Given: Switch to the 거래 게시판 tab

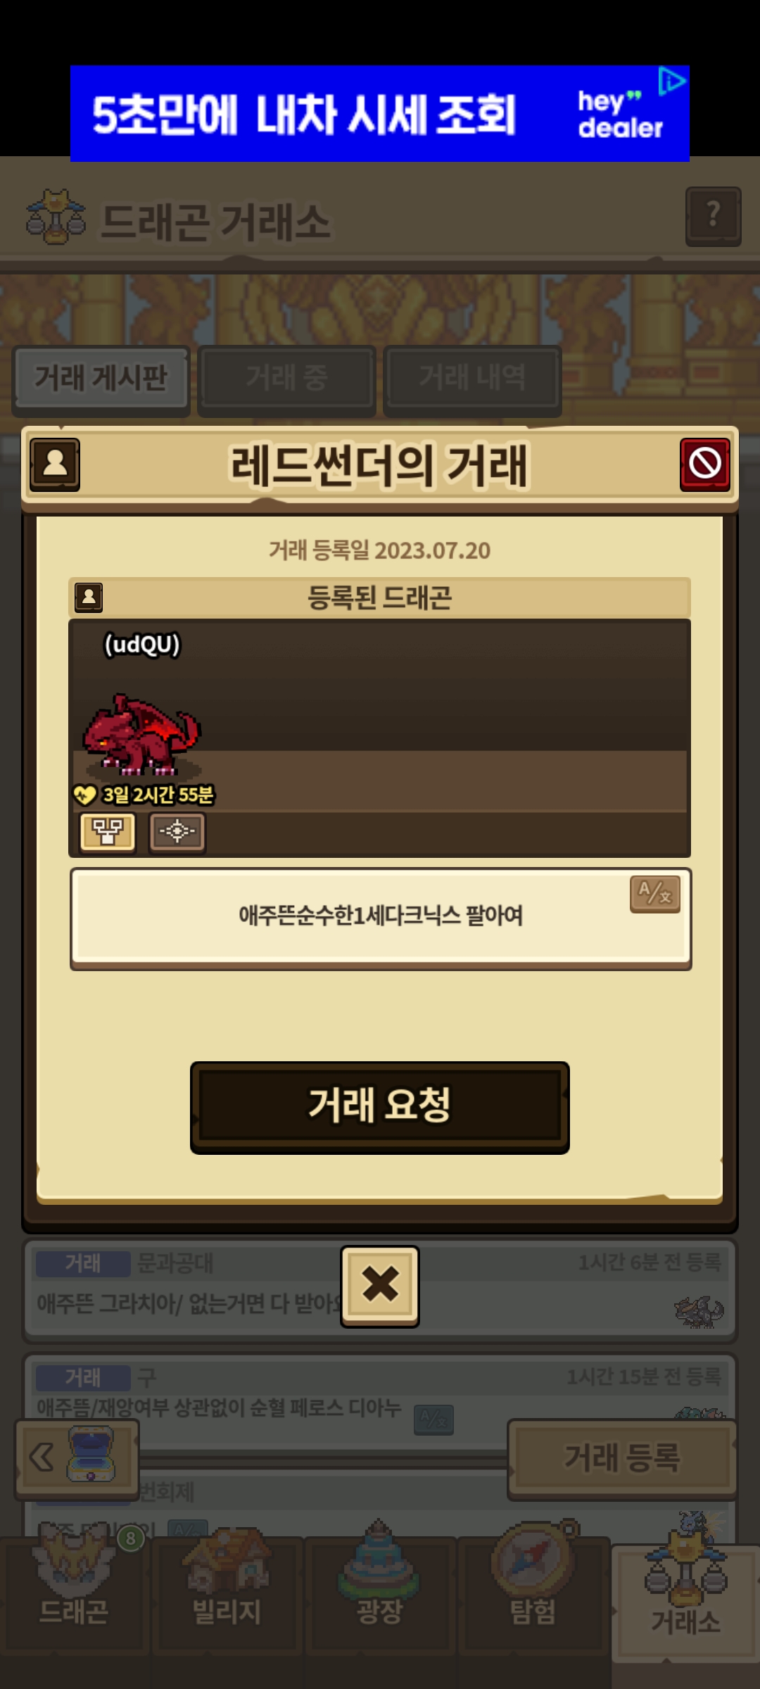Looking at the screenshot, I should tap(101, 379).
